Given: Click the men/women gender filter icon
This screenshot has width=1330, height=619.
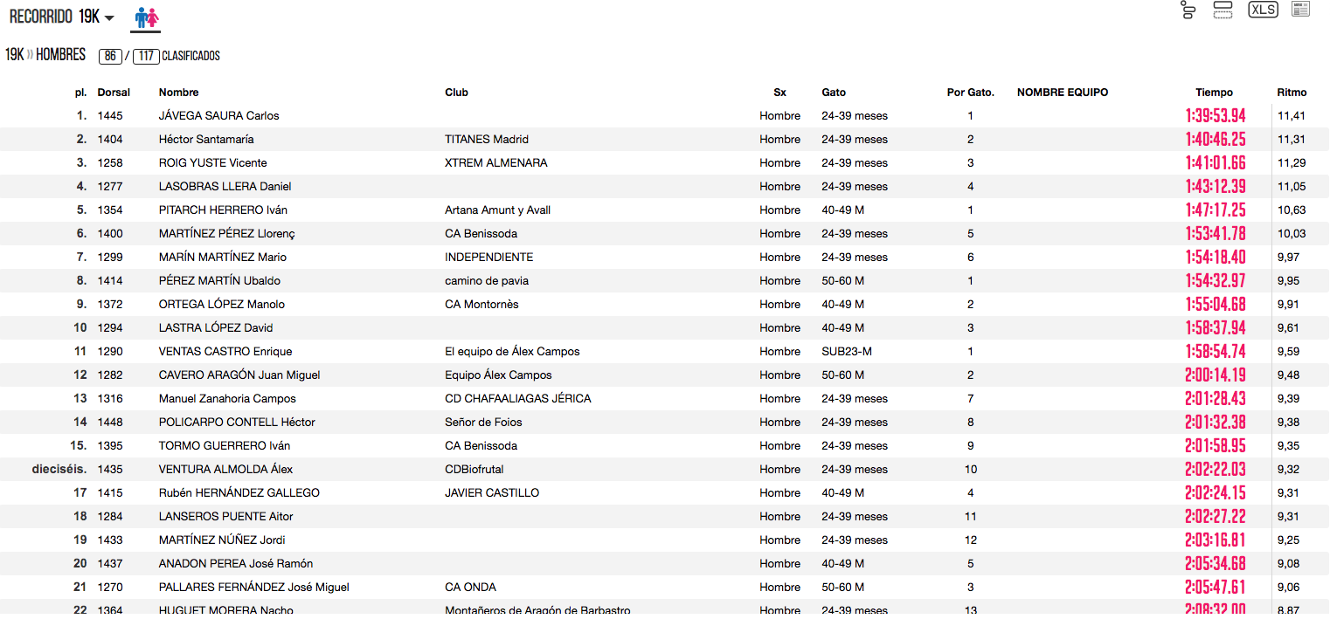Looking at the screenshot, I should click(x=145, y=17).
